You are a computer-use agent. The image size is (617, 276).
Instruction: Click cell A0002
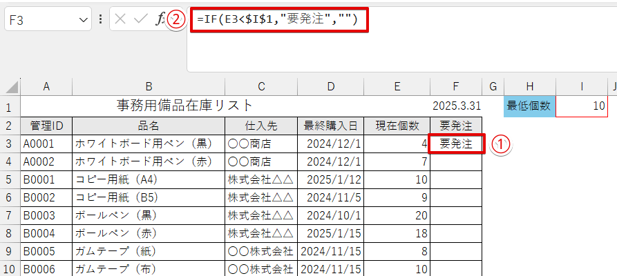tap(46, 161)
